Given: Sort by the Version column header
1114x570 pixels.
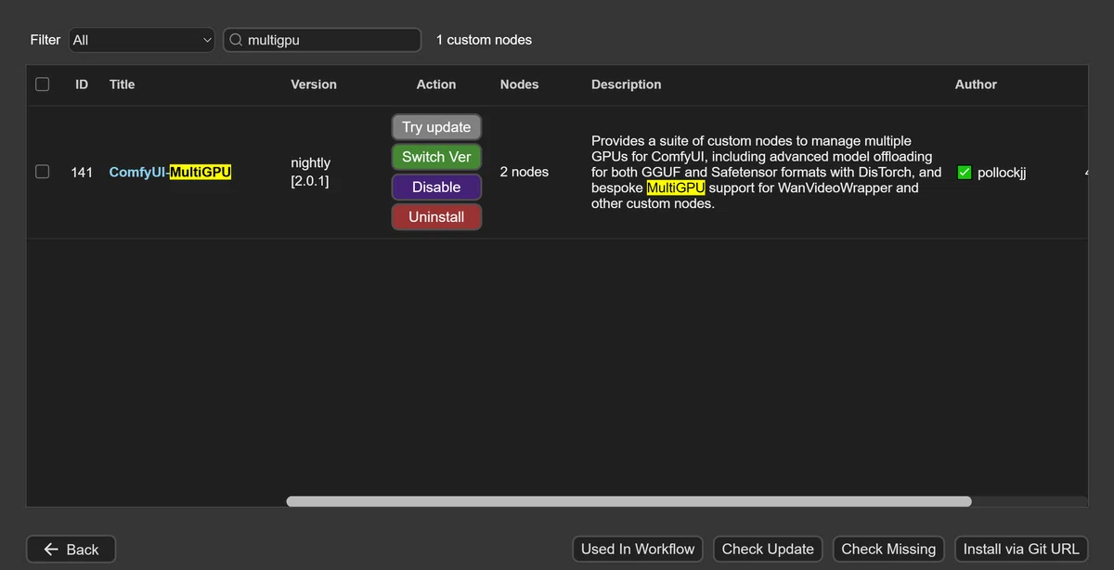Looking at the screenshot, I should click(x=314, y=84).
